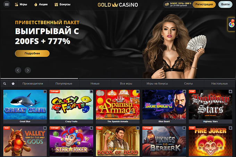Go to next banner slide arrow
This screenshot has height=157, width=236.
28,70
